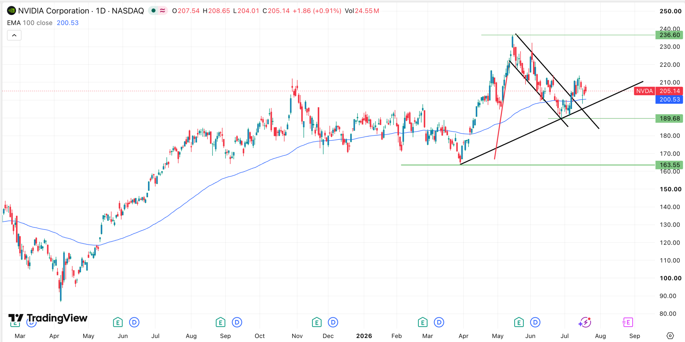Click the NVIDIA logo icon beside the symbol name
The height and width of the screenshot is (342, 685).
click(x=12, y=11)
